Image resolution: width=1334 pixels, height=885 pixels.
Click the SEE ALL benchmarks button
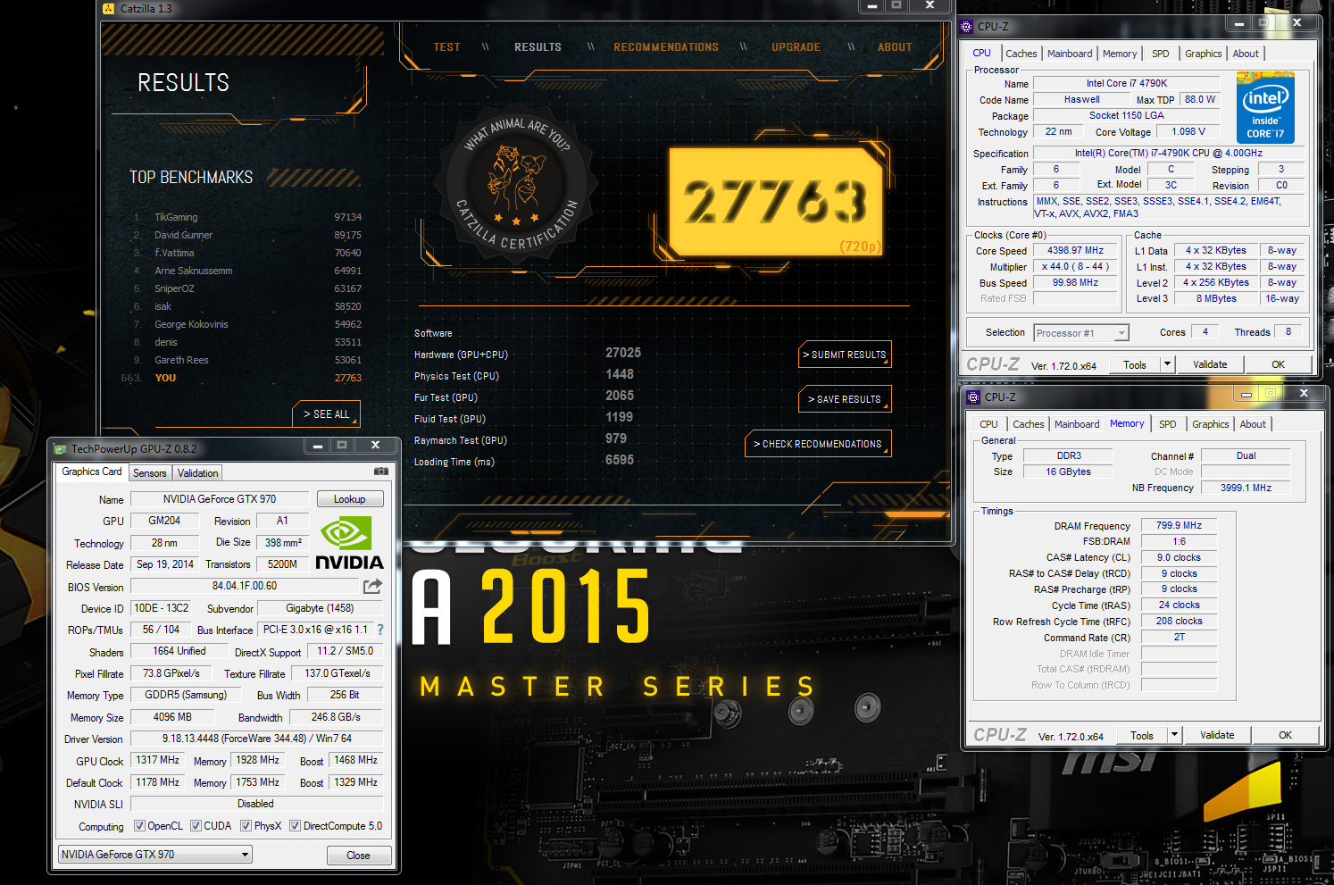tap(326, 414)
